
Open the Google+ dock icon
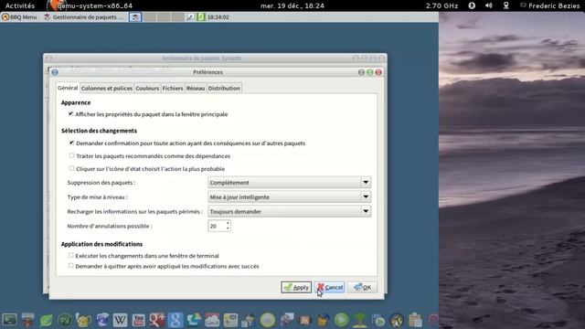pyautogui.click(x=156, y=320)
